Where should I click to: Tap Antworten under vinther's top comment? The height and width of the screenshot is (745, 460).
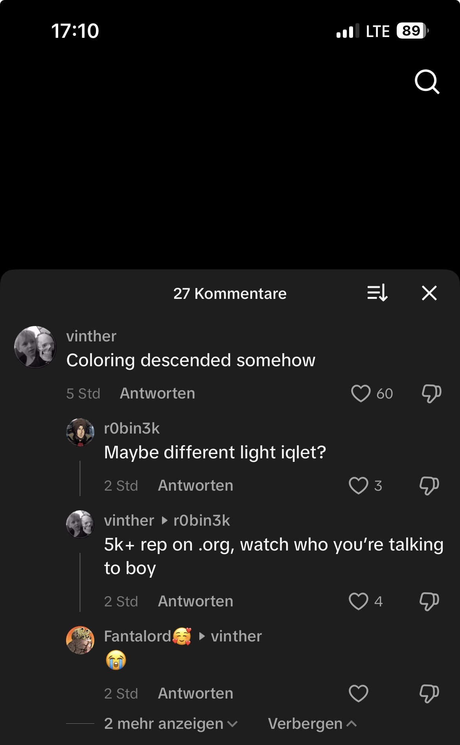(157, 393)
